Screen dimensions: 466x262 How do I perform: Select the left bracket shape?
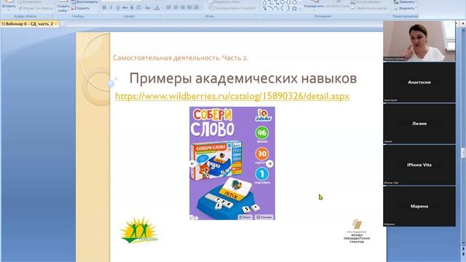(282, 8)
